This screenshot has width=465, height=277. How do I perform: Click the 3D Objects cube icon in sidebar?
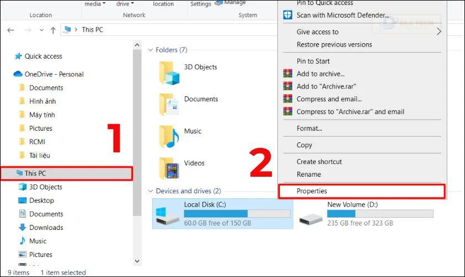(x=23, y=187)
